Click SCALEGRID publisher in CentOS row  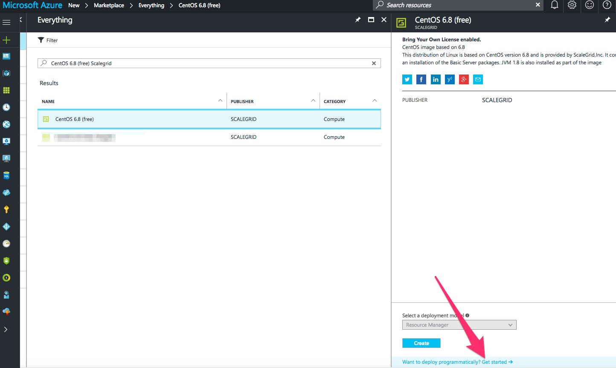click(x=244, y=119)
